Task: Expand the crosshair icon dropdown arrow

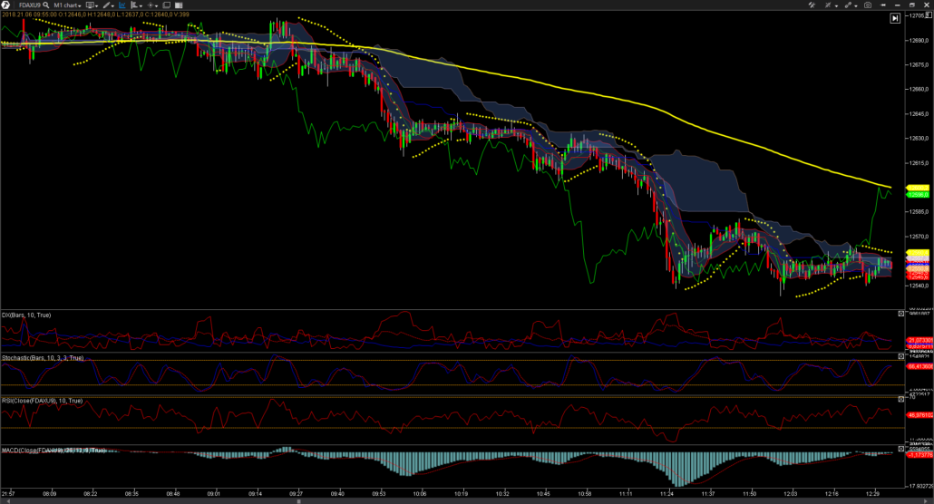Action: pos(157,6)
